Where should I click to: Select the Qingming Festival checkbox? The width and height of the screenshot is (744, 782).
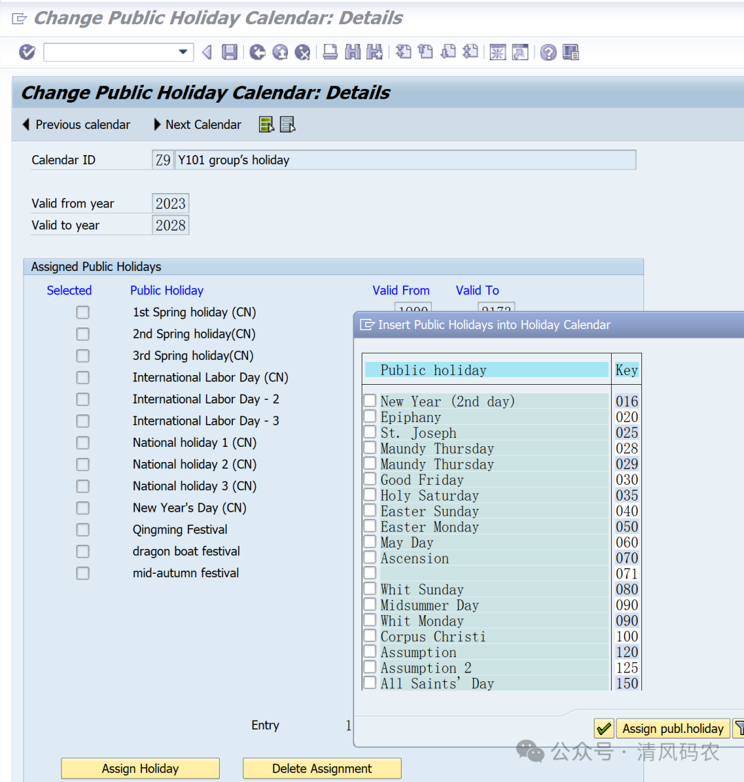(x=83, y=530)
